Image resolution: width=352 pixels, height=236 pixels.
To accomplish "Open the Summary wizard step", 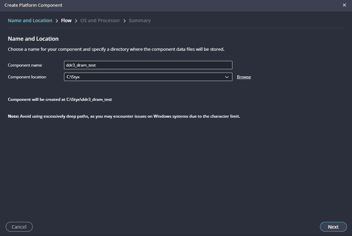I will point(139,21).
